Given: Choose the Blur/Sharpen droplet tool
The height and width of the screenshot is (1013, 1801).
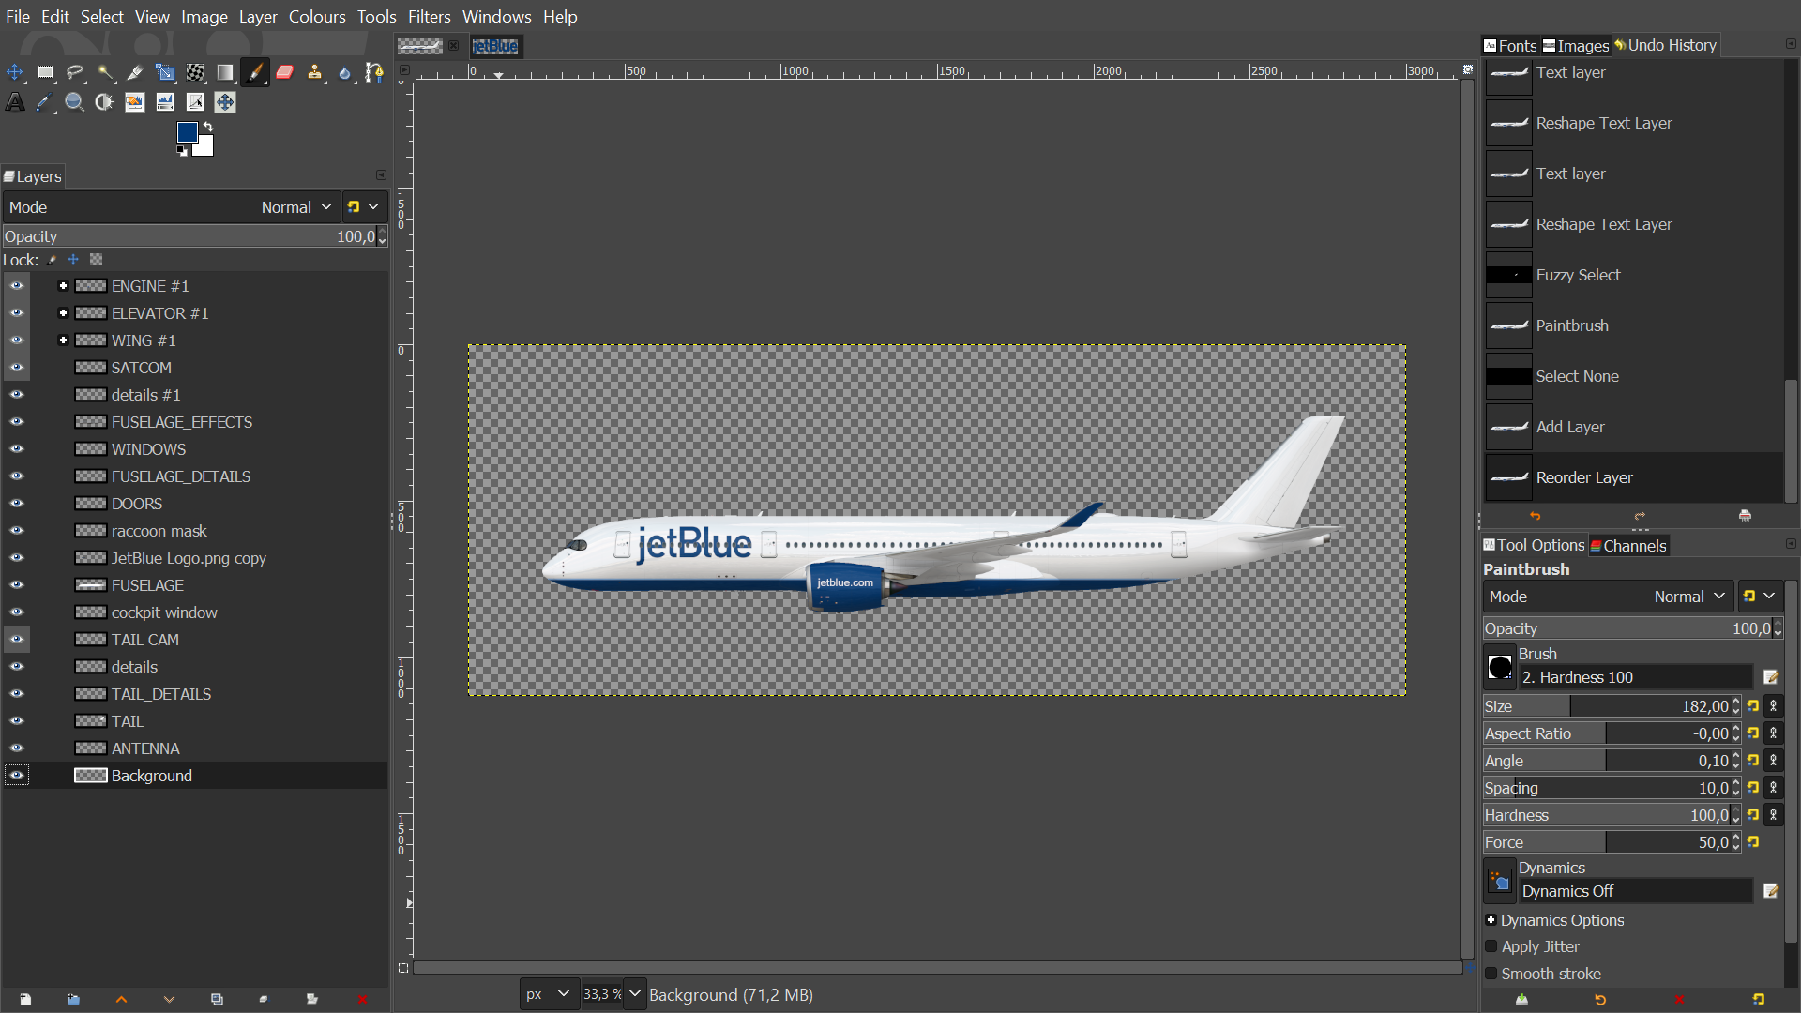Looking at the screenshot, I should click(345, 72).
